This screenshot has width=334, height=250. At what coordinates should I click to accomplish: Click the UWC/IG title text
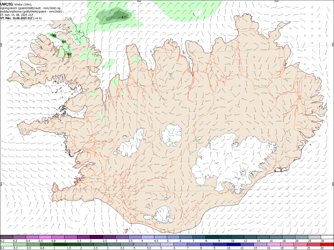point(6,4)
